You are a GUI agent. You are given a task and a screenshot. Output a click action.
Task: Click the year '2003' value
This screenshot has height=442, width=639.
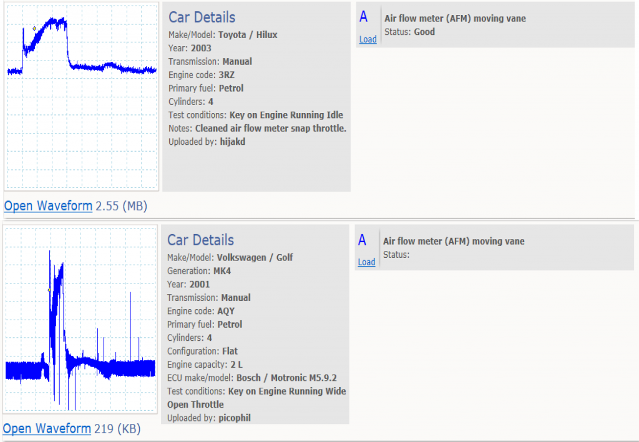[201, 49]
